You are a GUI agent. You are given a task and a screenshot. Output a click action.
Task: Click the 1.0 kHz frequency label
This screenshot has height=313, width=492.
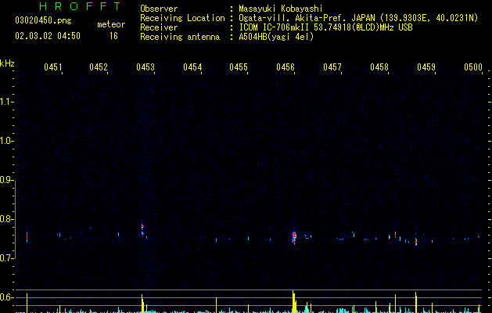(x=6, y=141)
